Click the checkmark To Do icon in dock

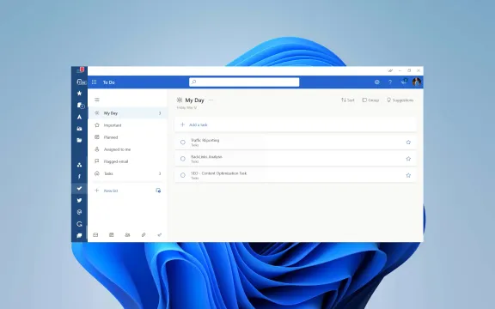click(x=80, y=188)
